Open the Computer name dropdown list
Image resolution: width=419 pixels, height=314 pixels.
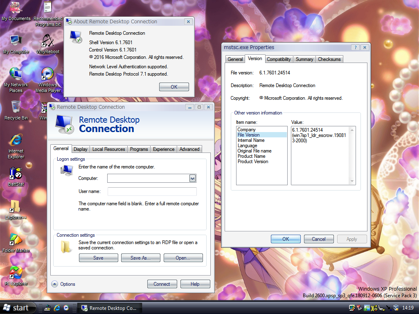coord(192,178)
